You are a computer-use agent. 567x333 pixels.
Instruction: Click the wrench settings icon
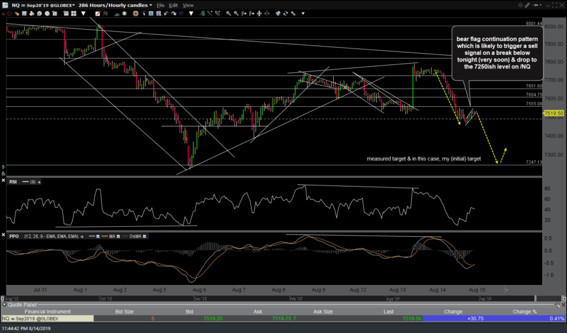coord(294,14)
